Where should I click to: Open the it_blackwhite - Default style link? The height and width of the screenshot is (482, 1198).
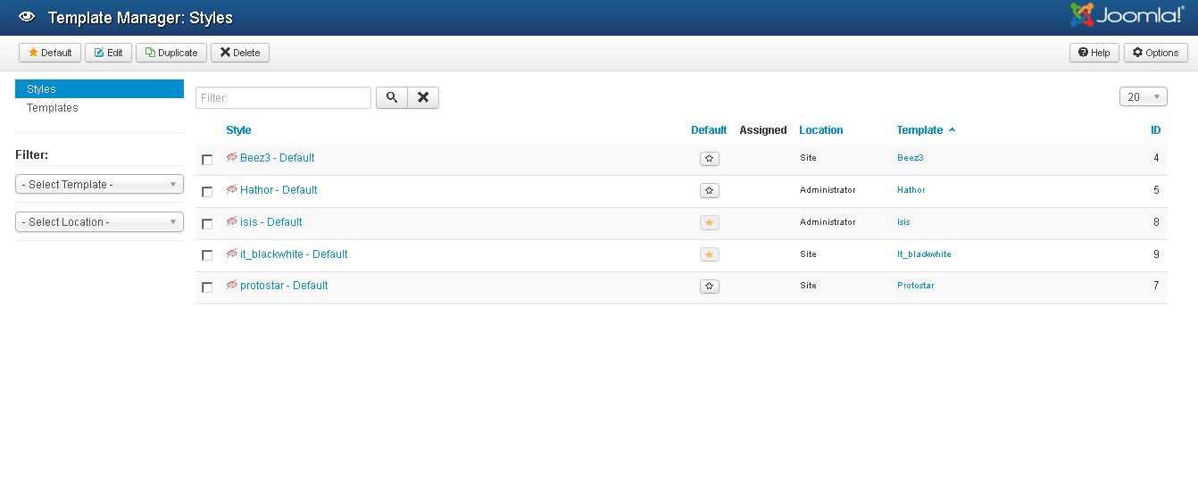(294, 254)
